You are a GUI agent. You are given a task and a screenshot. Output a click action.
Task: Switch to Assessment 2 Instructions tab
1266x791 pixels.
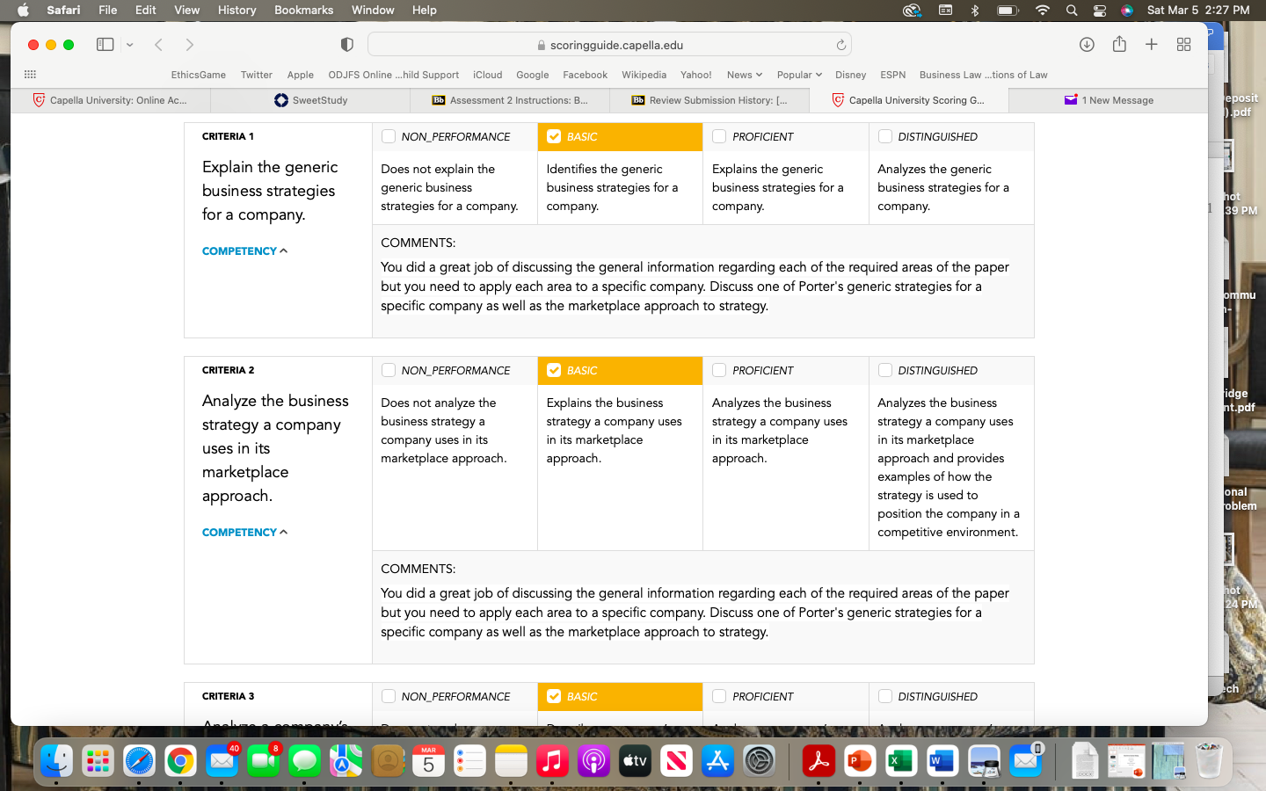(x=510, y=100)
